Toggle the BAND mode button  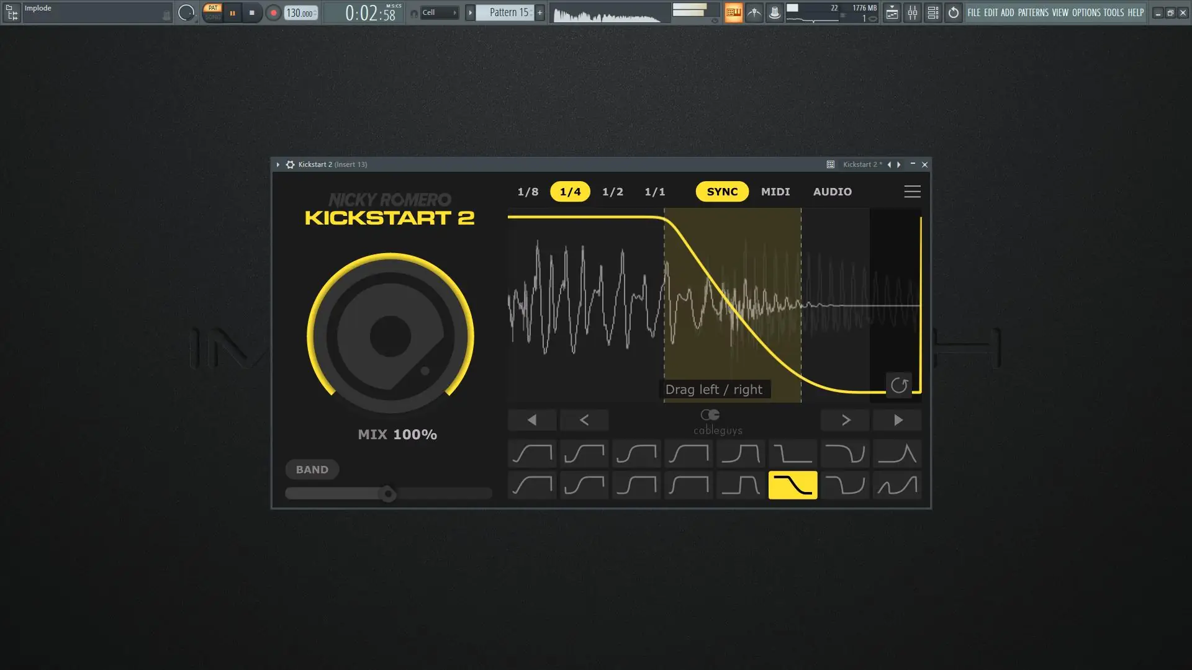click(x=312, y=470)
